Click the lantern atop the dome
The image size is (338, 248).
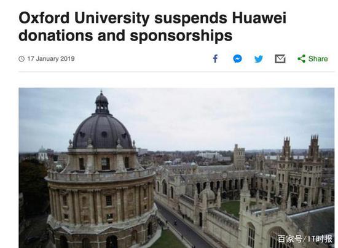tap(102, 103)
